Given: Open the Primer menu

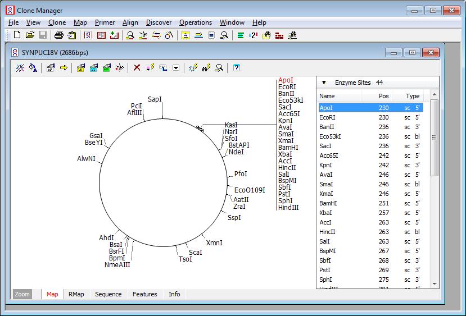Looking at the screenshot, I should click(x=105, y=22).
